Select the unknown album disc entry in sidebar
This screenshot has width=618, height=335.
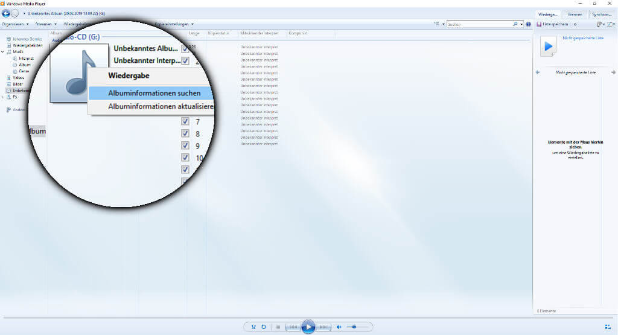(x=18, y=91)
